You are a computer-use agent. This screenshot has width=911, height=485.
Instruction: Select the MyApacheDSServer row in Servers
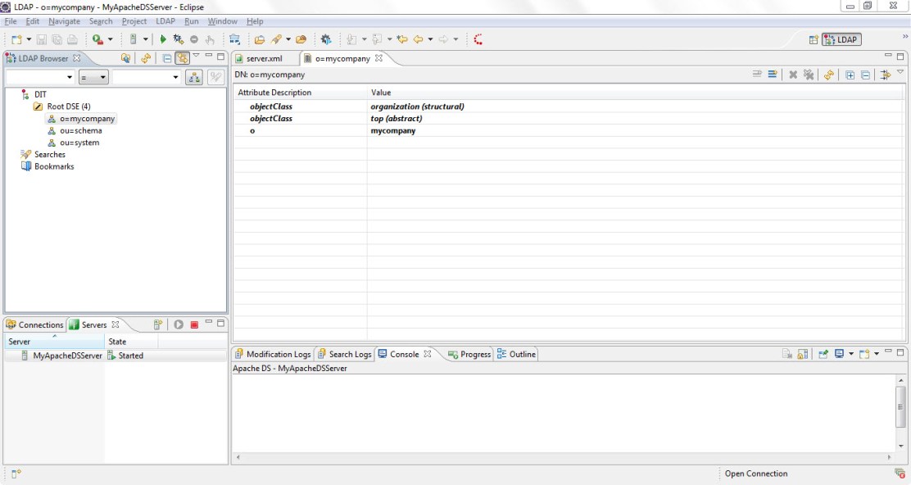click(x=67, y=356)
